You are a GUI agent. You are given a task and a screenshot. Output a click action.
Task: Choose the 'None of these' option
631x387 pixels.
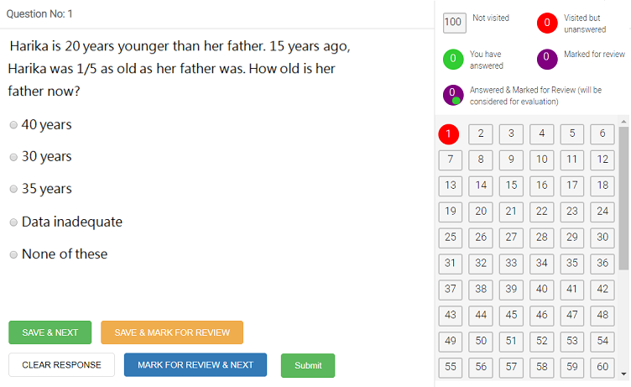pyautogui.click(x=13, y=254)
